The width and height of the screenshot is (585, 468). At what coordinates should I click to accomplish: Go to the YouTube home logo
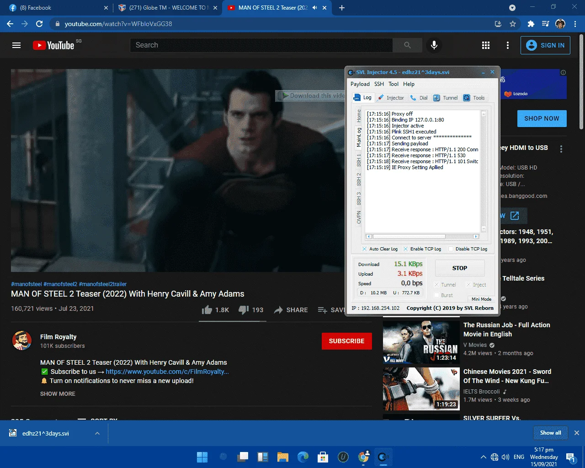[53, 45]
